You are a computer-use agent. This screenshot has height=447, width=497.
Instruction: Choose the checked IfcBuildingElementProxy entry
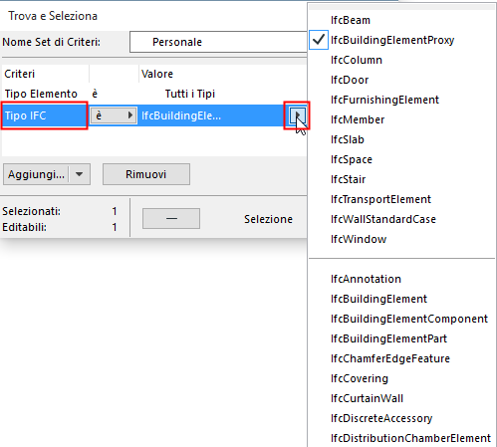(401, 40)
